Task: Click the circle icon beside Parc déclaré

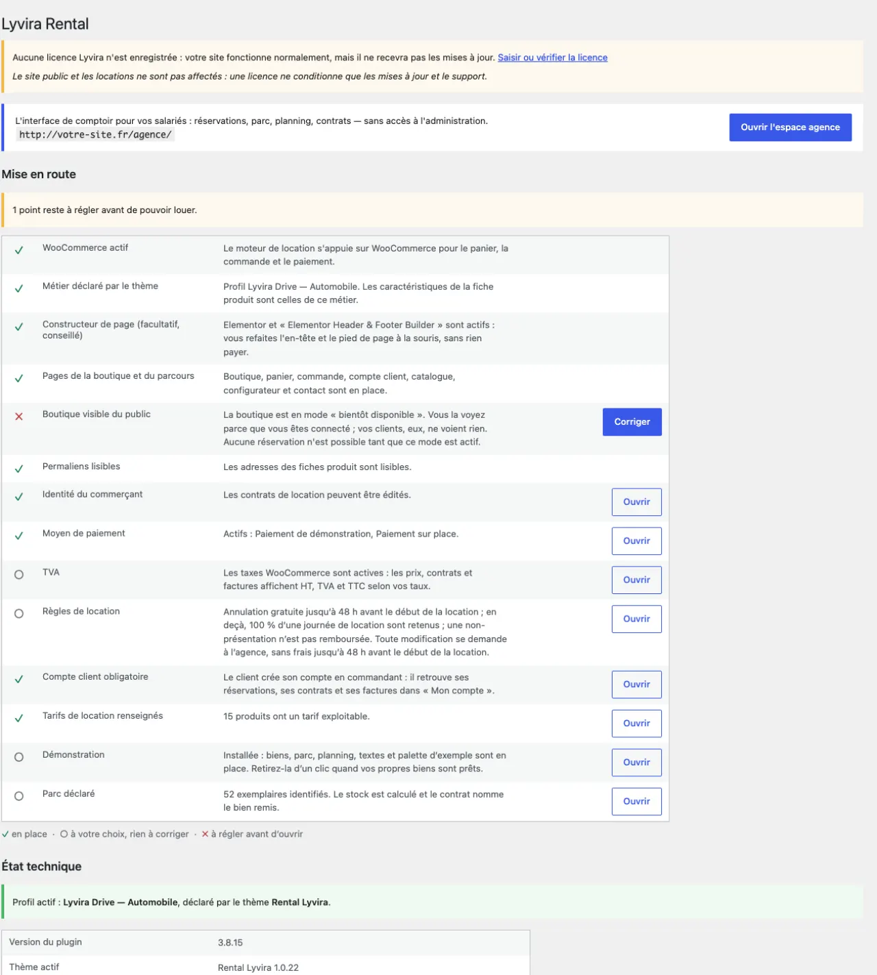Action: 19,796
